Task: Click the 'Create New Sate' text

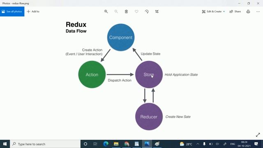Action: 178,117
